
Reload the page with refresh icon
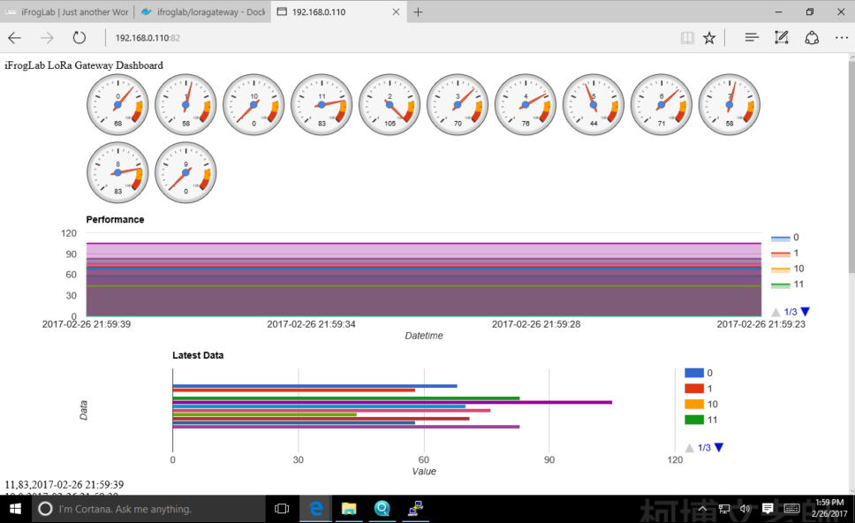point(79,38)
